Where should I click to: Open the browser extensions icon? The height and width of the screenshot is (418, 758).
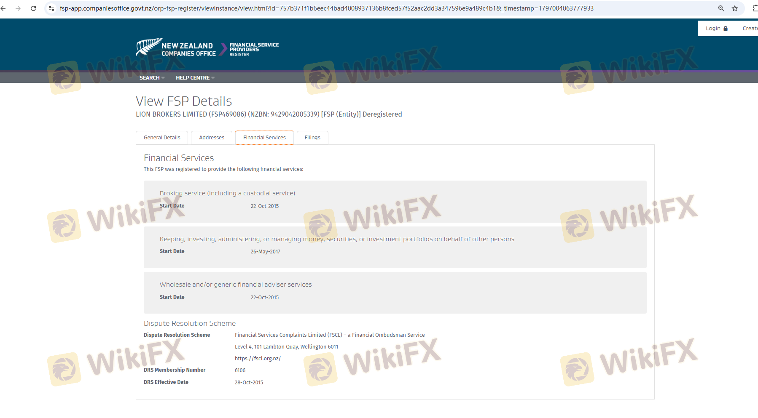tap(755, 8)
